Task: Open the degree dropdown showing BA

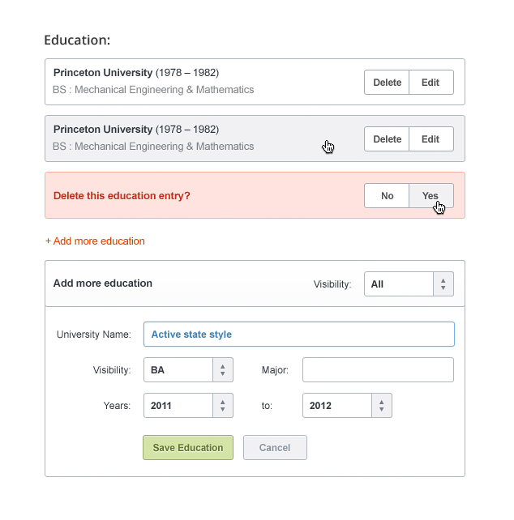Action: (188, 370)
